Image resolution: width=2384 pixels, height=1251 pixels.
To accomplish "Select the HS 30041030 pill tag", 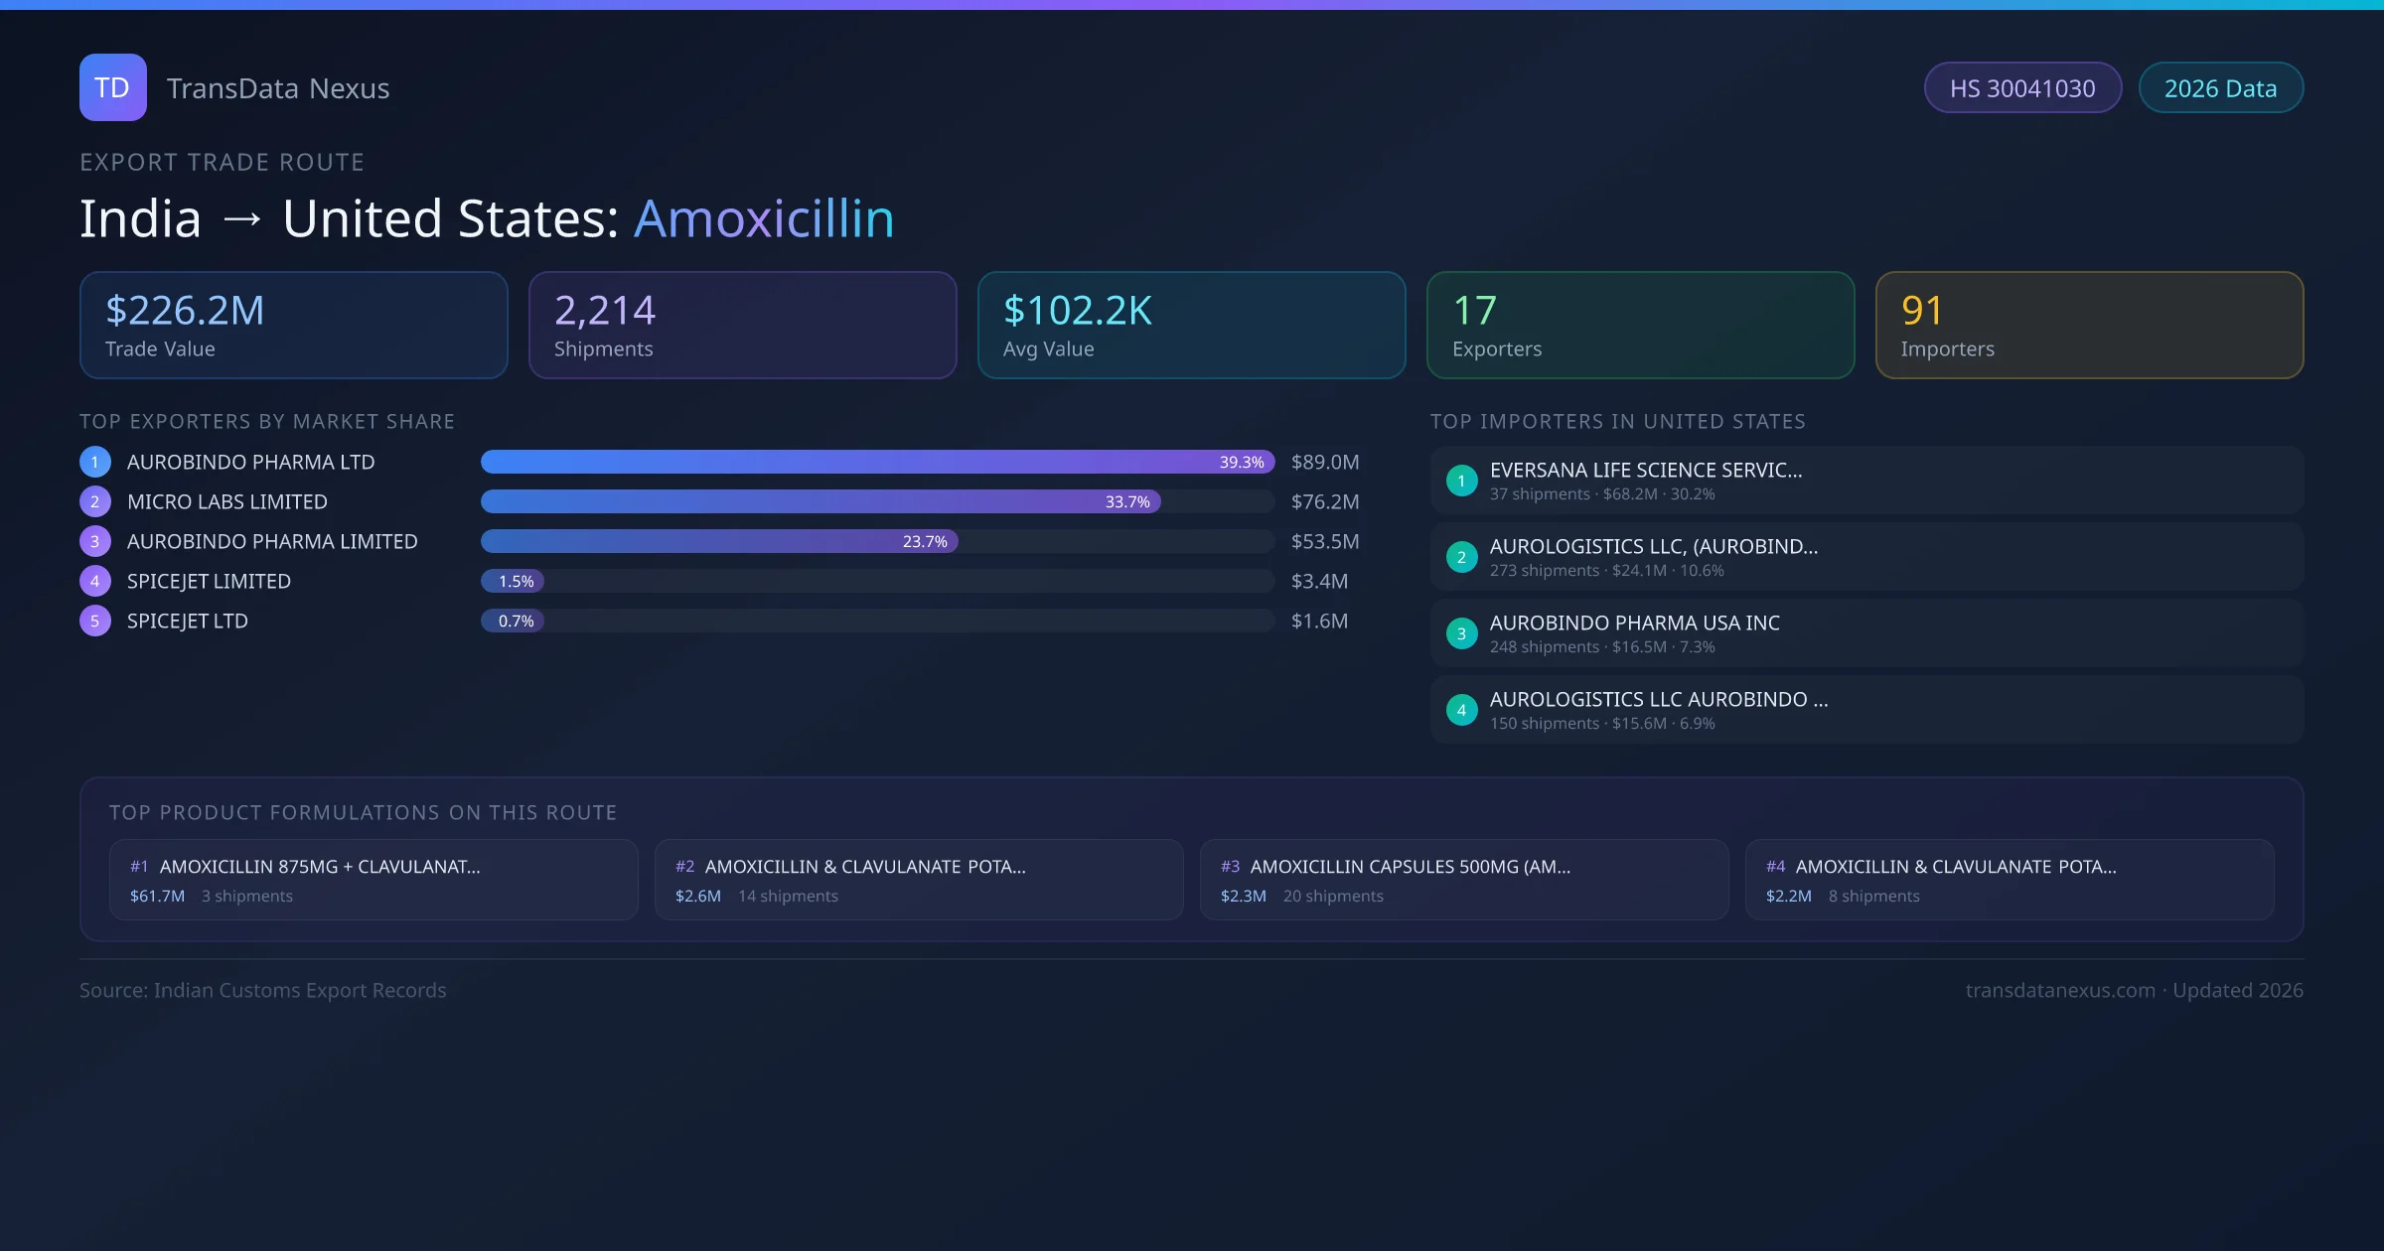I will 2022,88.
